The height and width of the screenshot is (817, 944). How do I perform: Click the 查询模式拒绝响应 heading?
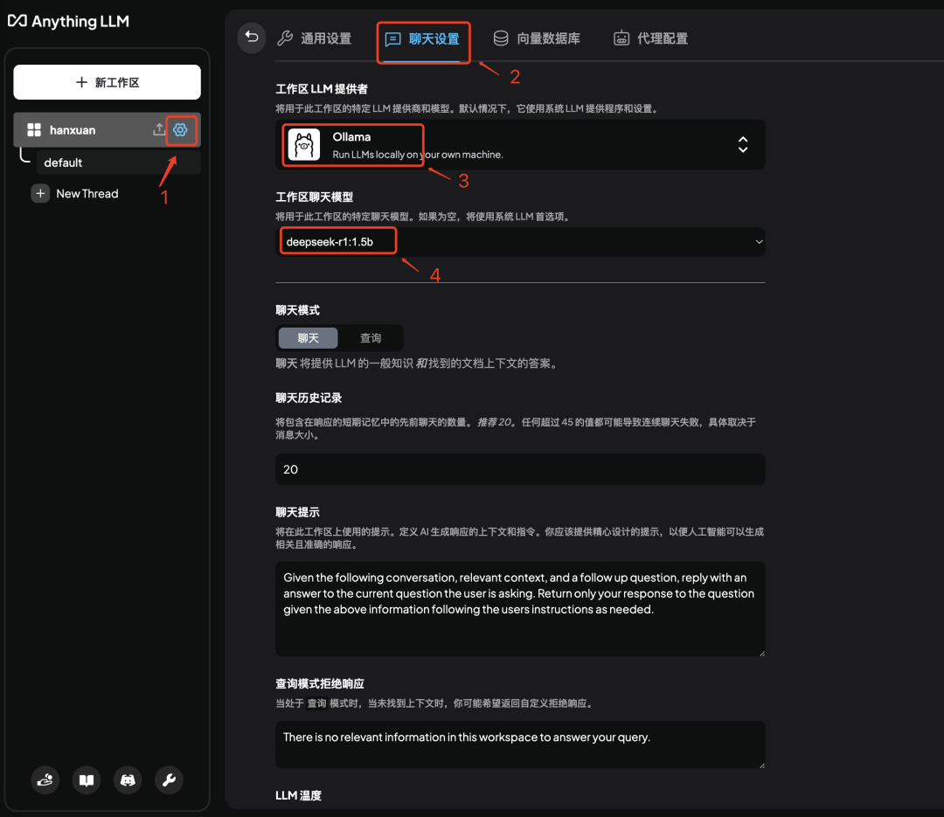[320, 684]
